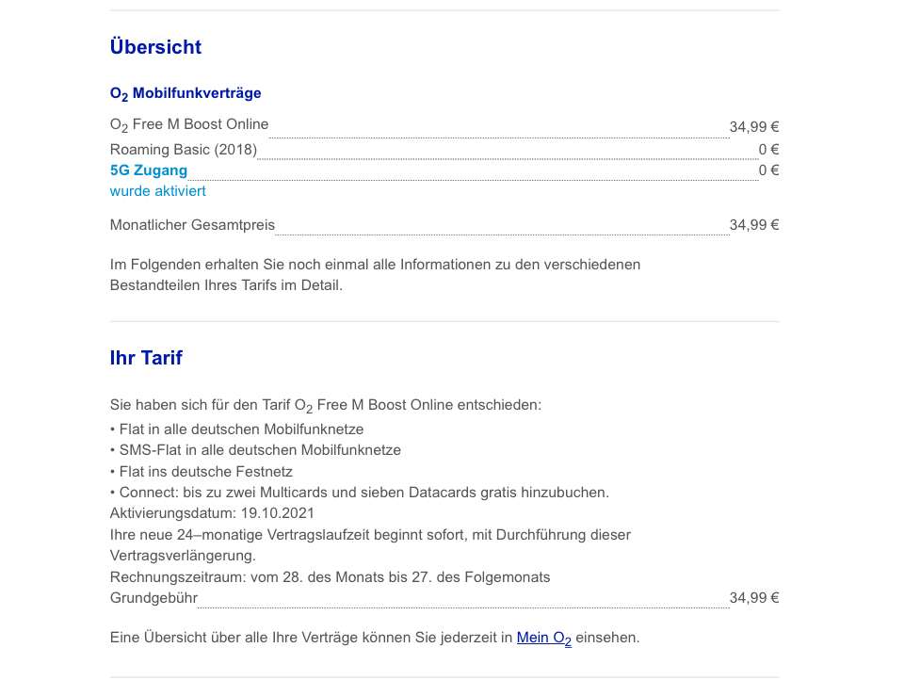Select the bullet Flat in alle deutschen Mobilfunknetze
Screen dimensions: 904x680
(237, 429)
